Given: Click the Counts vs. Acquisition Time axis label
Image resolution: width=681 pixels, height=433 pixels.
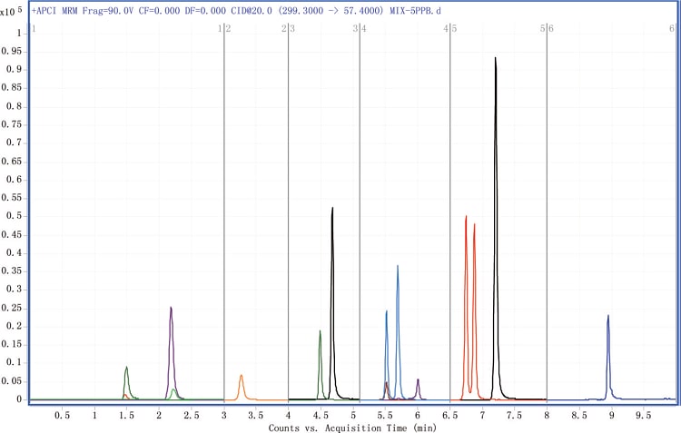Looking at the screenshot, I should (x=353, y=426).
